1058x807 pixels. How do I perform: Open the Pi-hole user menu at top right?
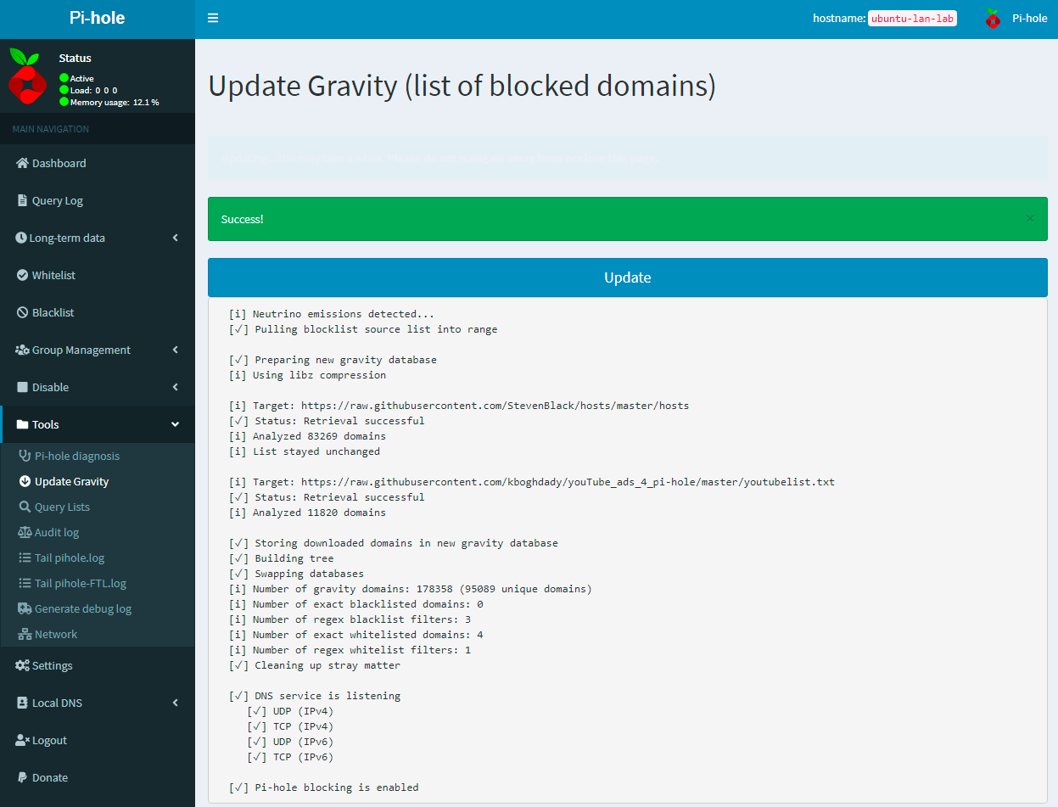click(x=1016, y=18)
